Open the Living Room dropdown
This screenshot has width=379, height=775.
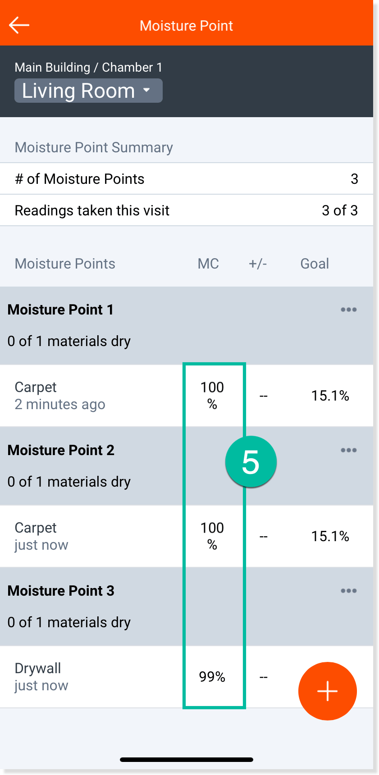[88, 91]
